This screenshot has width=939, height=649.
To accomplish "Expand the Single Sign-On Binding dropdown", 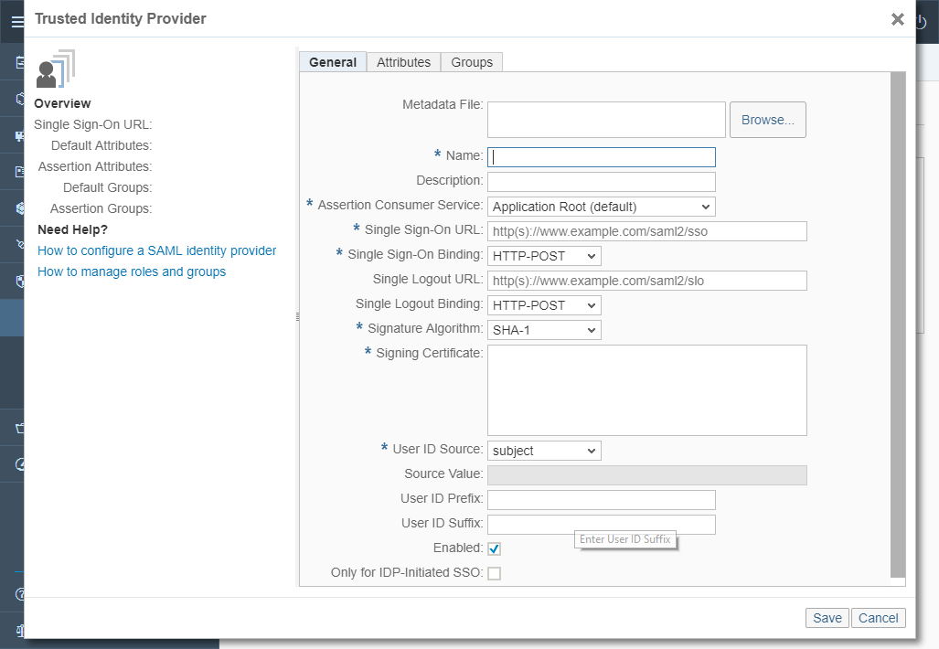I will tap(544, 256).
